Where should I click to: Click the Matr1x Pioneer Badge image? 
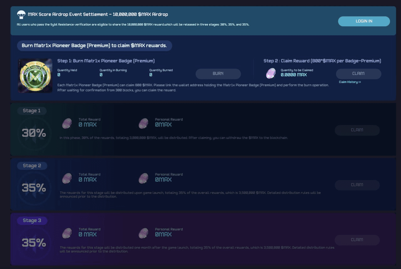pos(35,75)
